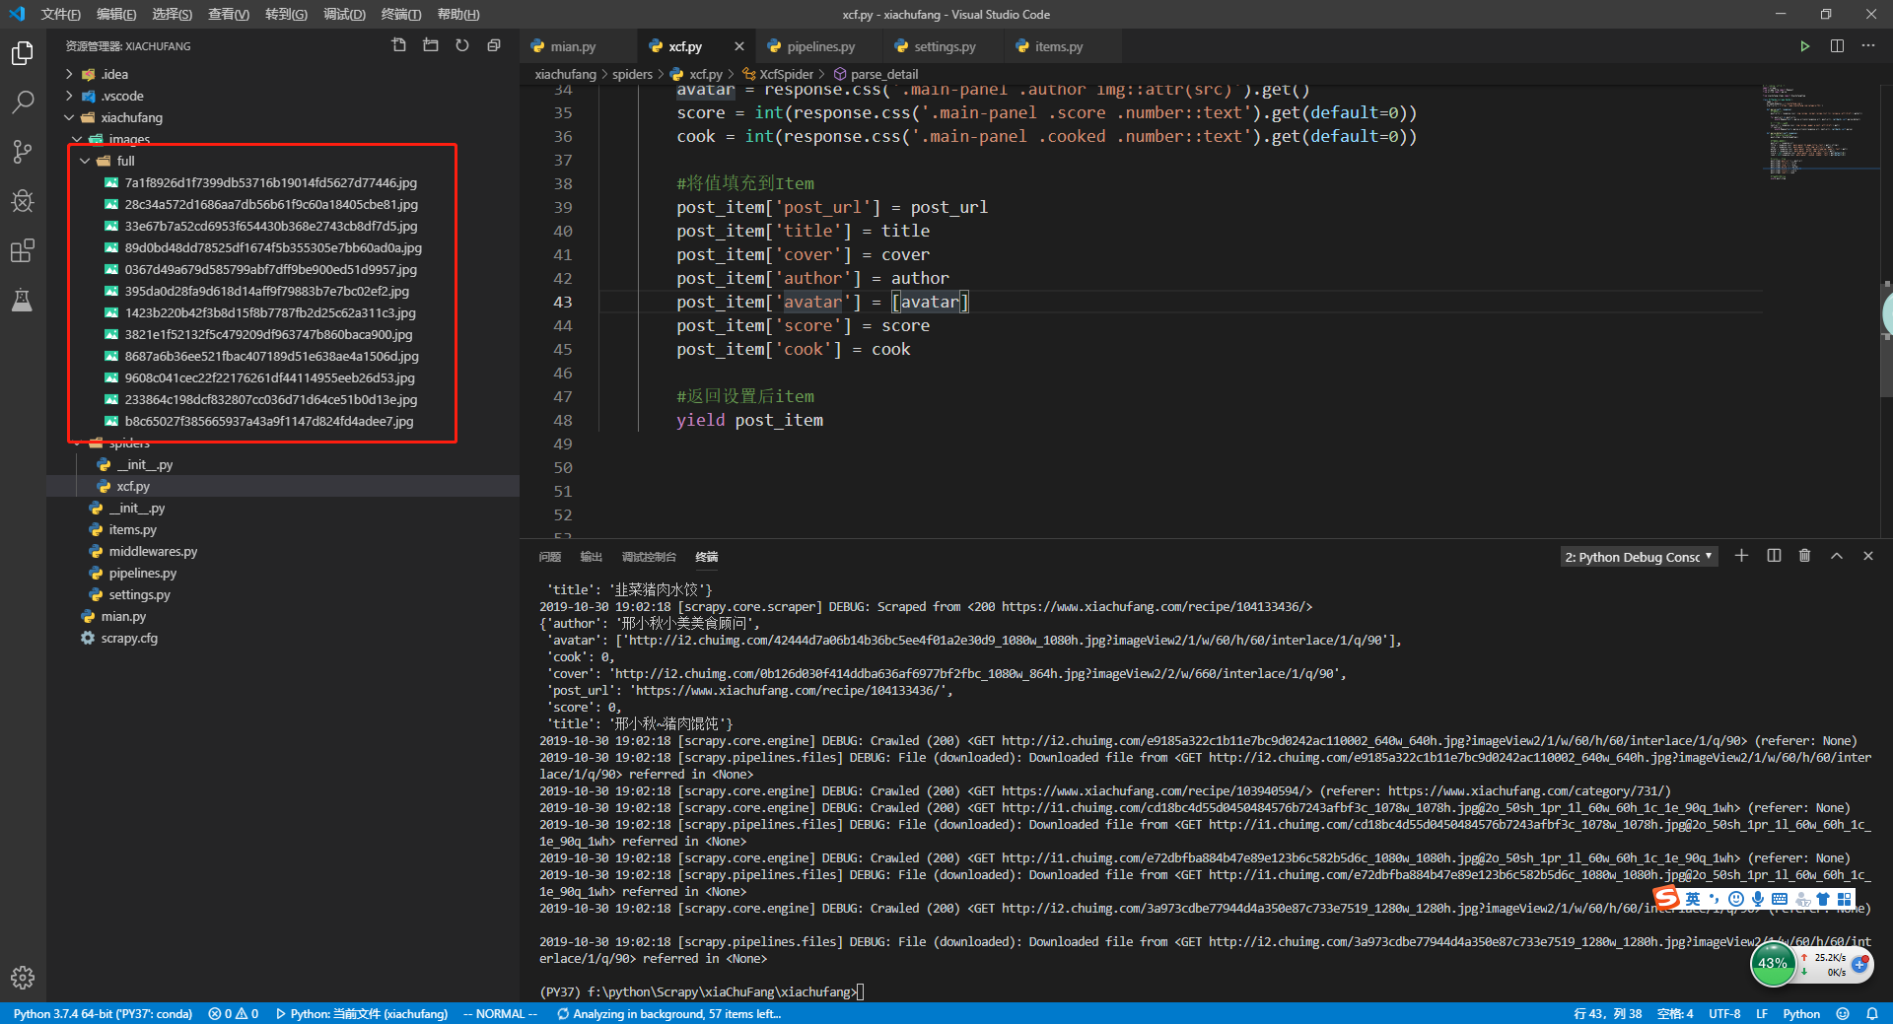
Task: Split the terminal panel
Action: point(1774,556)
